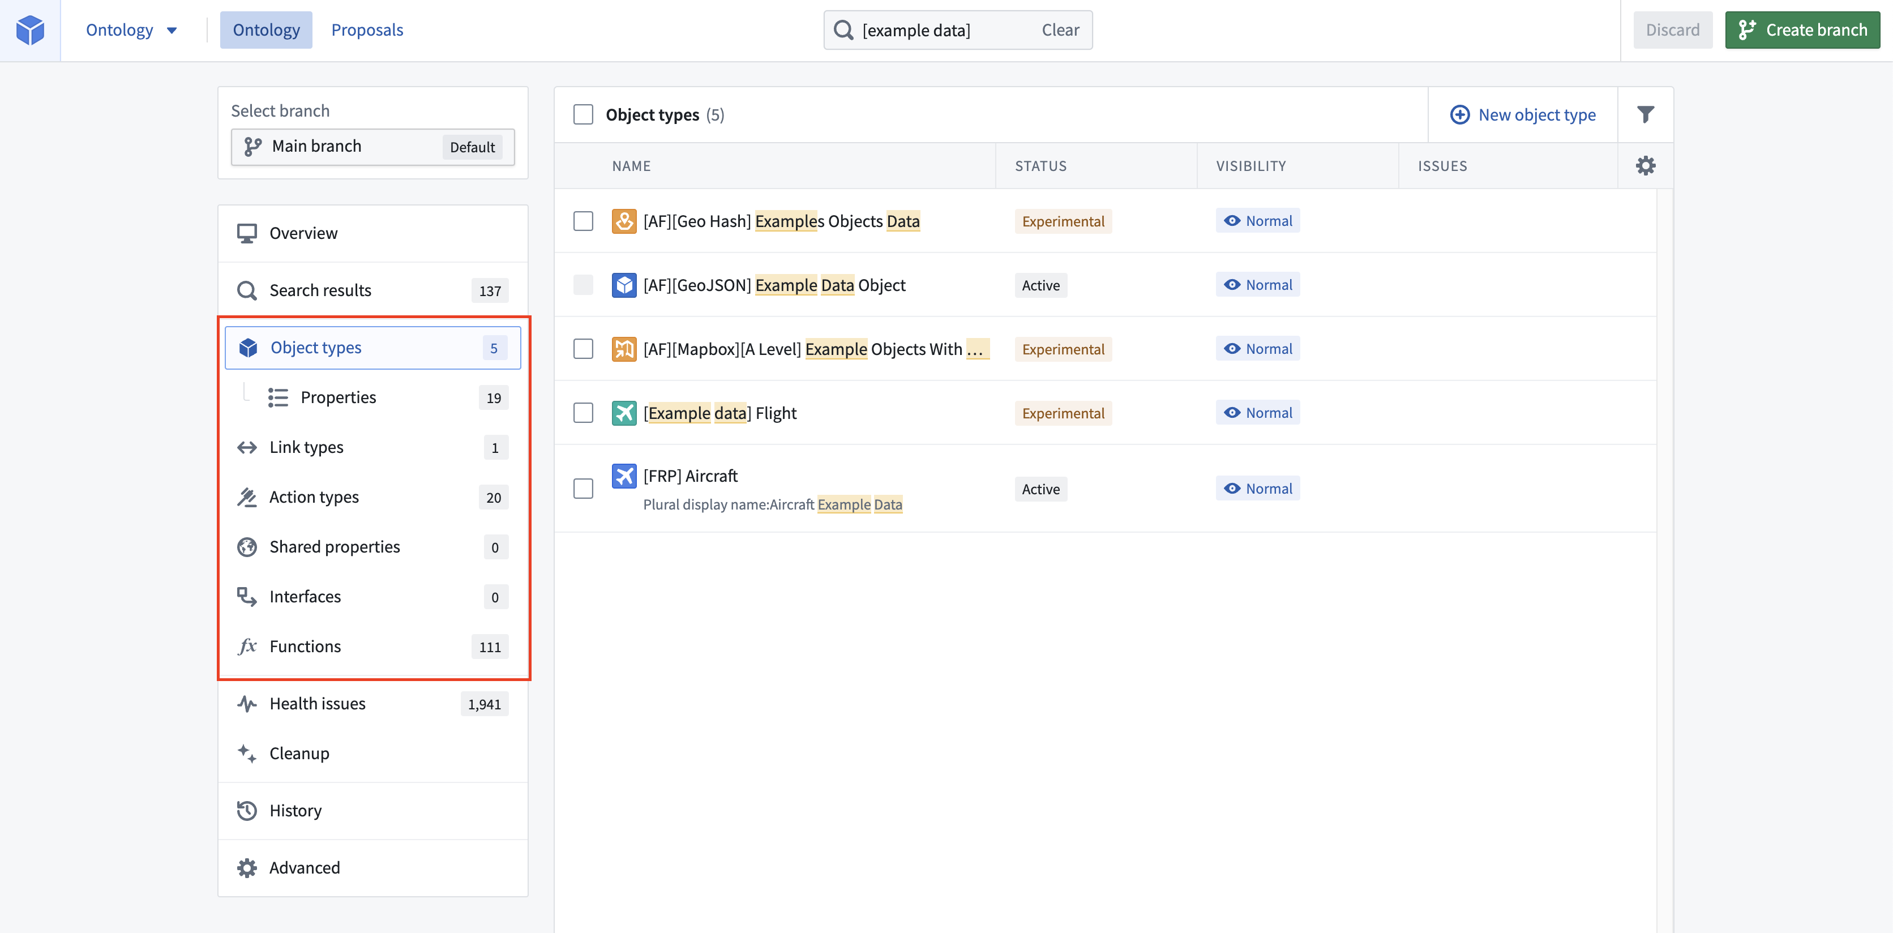Open [AF][Mapbox][A Level] Example Objects
This screenshot has width=1893, height=933.
pyautogui.click(x=816, y=349)
